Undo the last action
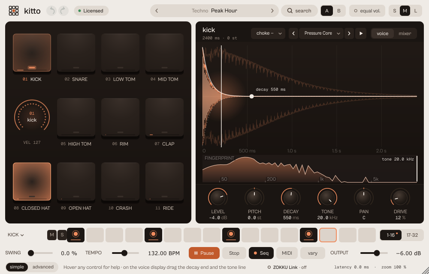The width and height of the screenshot is (429, 274). click(52, 11)
